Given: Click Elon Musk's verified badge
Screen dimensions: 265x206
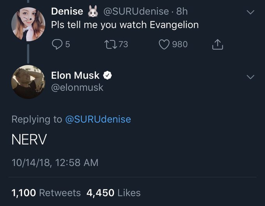Looking at the screenshot, I should pyautogui.click(x=108, y=75).
